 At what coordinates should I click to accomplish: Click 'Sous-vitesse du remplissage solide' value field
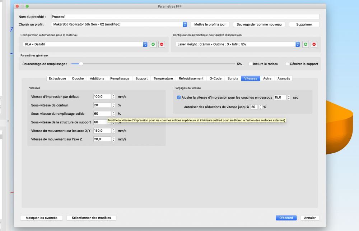[x=102, y=114]
